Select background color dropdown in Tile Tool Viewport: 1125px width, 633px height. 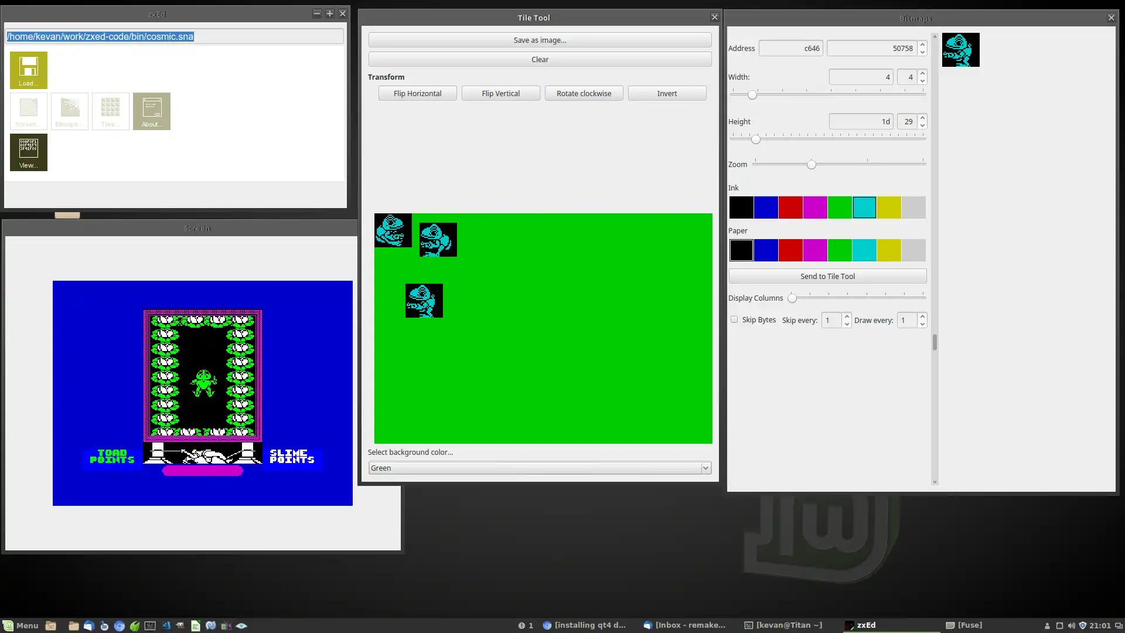click(539, 468)
